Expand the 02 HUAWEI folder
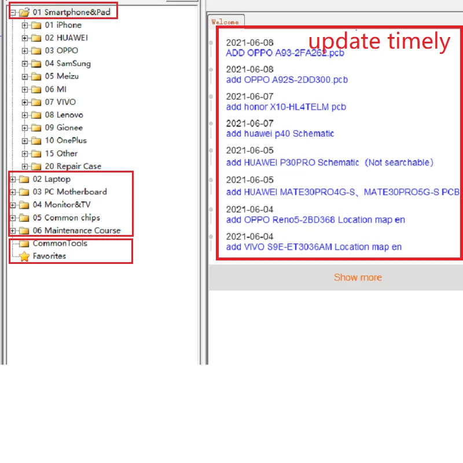The height and width of the screenshot is (463, 463). 25,38
